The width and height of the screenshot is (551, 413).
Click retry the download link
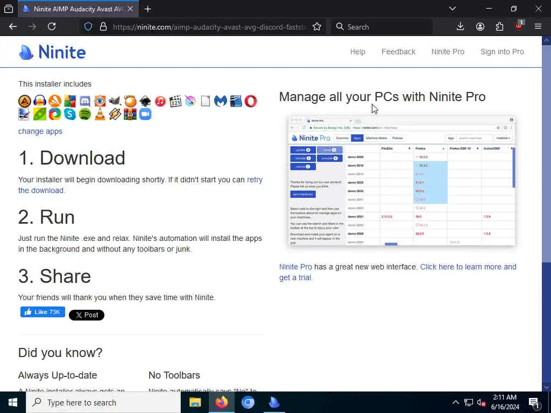pos(140,185)
